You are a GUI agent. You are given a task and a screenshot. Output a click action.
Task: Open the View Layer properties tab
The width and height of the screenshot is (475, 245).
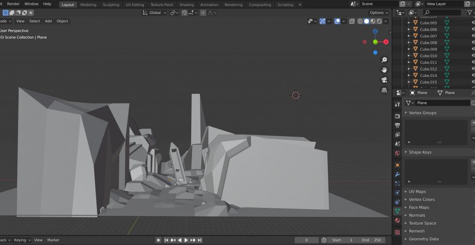click(398, 135)
